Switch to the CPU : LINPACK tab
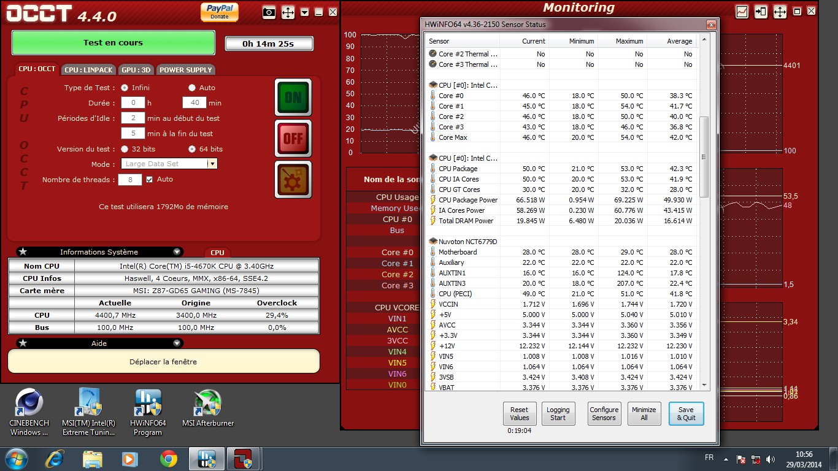The width and height of the screenshot is (838, 471). point(89,69)
